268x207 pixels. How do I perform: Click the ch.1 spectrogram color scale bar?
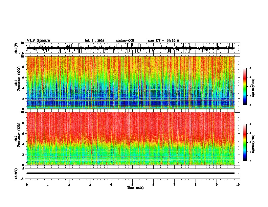(245, 87)
